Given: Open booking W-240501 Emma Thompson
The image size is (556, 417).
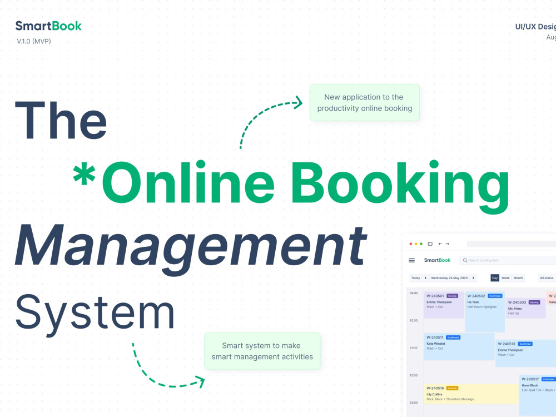Looking at the screenshot, I should click(x=444, y=305).
